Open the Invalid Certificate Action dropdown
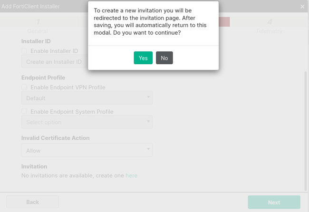The image size is (309, 212). (87, 151)
